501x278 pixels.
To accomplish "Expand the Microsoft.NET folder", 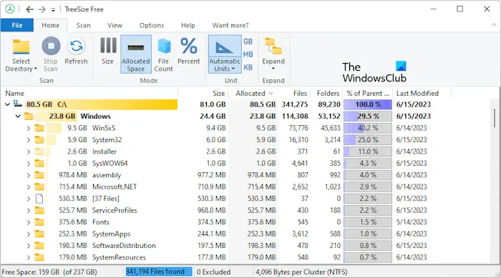I will click(29, 187).
